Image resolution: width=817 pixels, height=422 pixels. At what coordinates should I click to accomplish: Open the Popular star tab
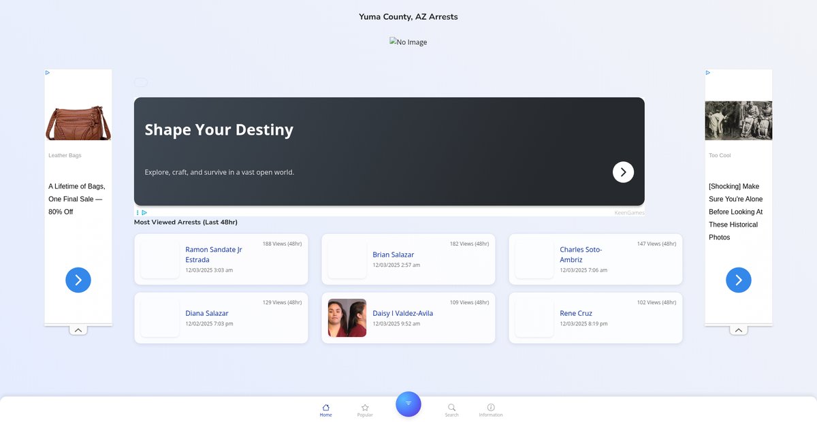(365, 410)
